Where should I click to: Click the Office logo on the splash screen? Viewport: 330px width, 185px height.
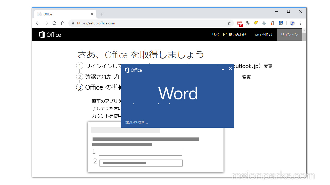[133, 70]
